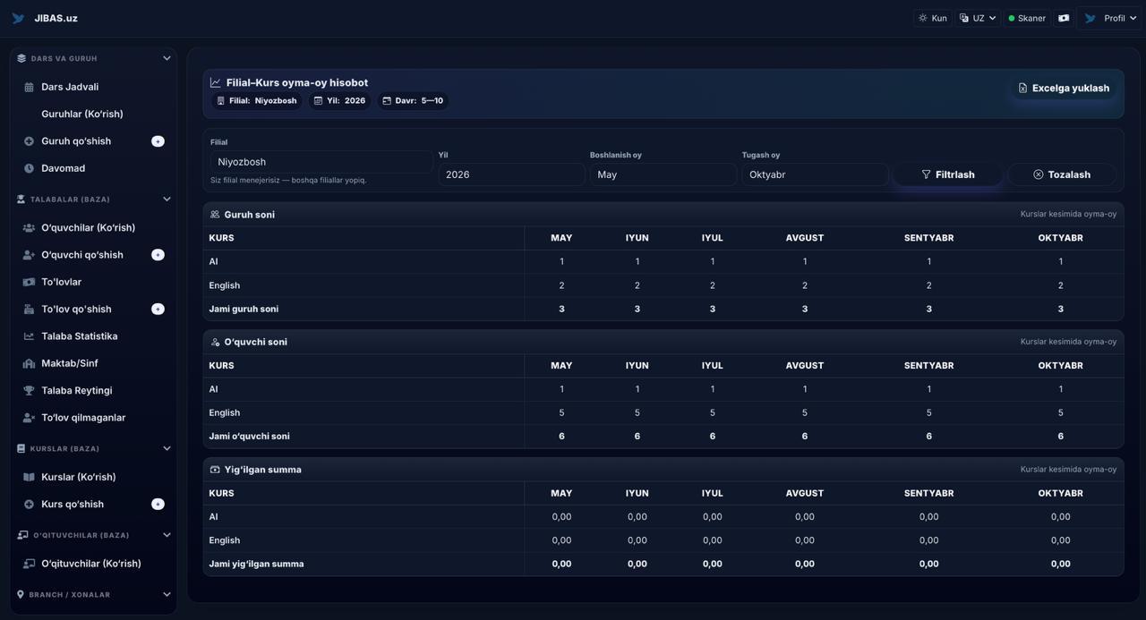Click the Talaba Reytingi trophy icon
Viewport: 1146px width, 620px height.
point(29,391)
